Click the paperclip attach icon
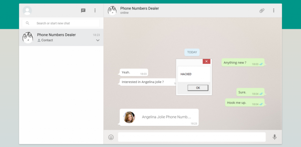 (262, 11)
